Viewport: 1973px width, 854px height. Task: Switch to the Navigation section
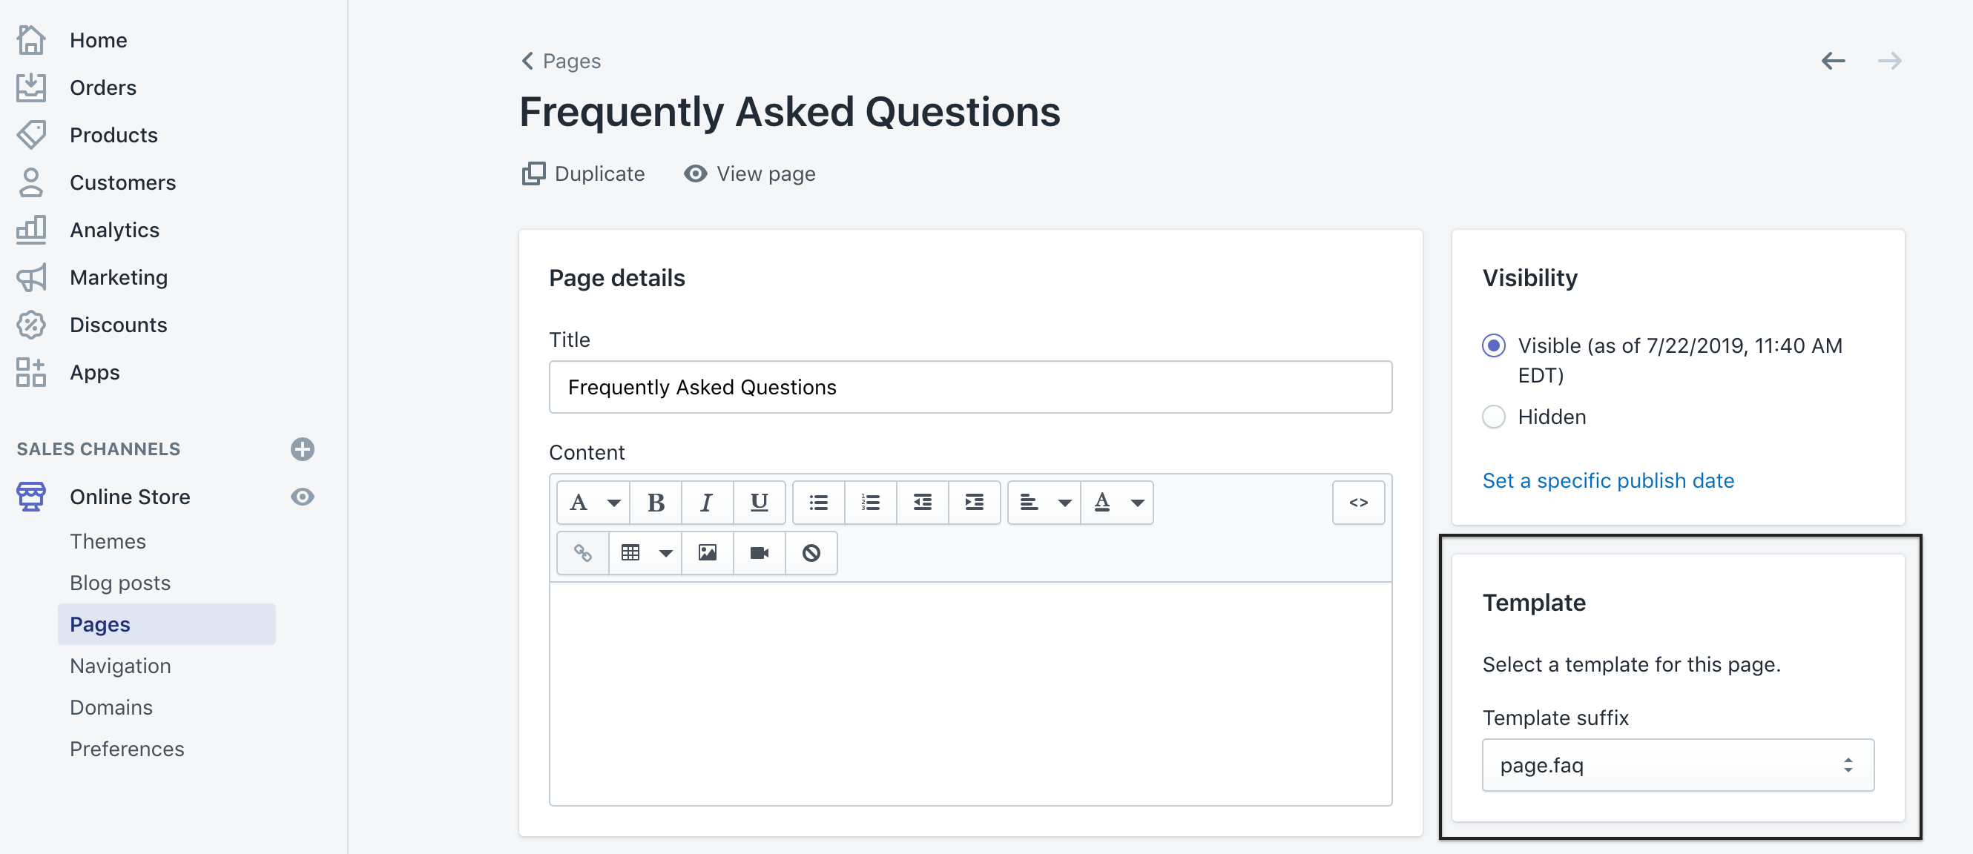120,665
